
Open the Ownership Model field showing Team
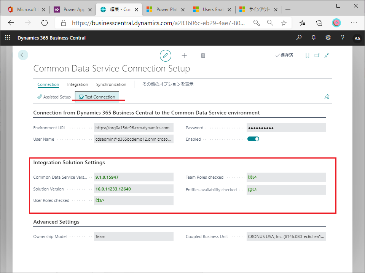tap(134, 236)
